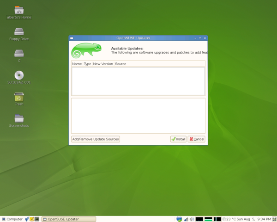The image size is (277, 222).
Task: Open the volume speaker tray icon
Action: [192, 219]
